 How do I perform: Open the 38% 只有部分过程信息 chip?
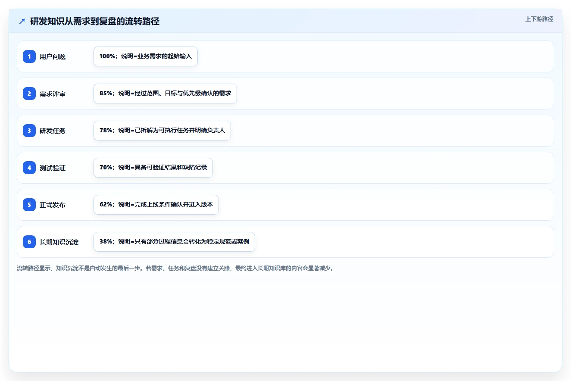(x=174, y=242)
